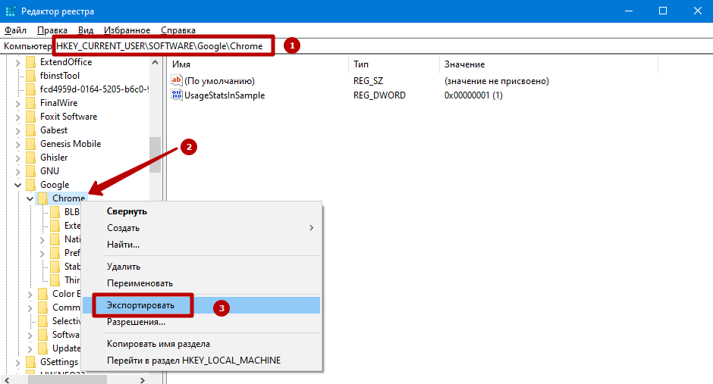This screenshot has height=384, width=713.
Task: Select Удалить from context menu
Action: pos(124,267)
